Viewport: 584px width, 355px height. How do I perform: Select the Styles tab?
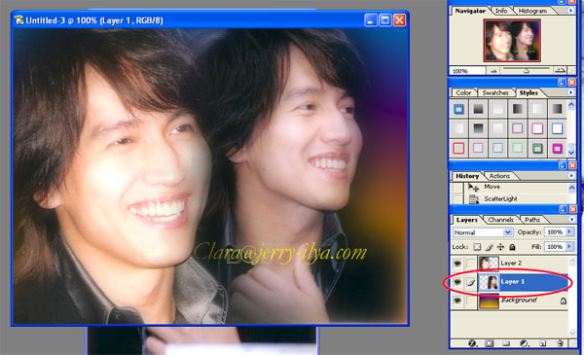pyautogui.click(x=529, y=92)
